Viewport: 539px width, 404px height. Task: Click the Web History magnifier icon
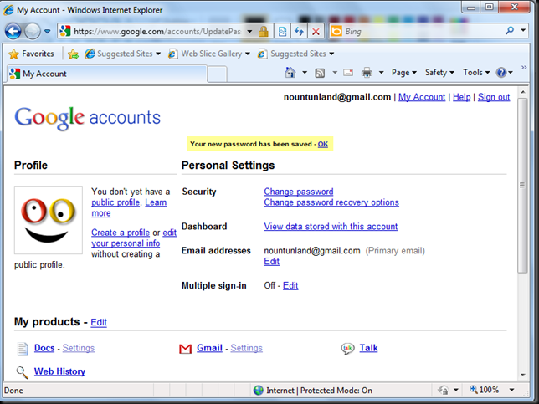(x=23, y=372)
